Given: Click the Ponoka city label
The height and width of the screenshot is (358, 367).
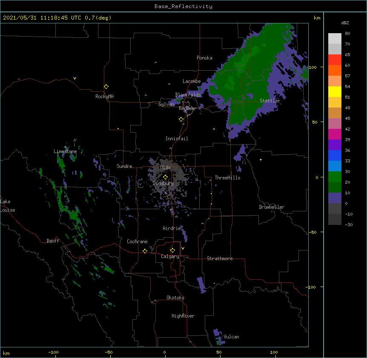Looking at the screenshot, I should (x=204, y=58).
